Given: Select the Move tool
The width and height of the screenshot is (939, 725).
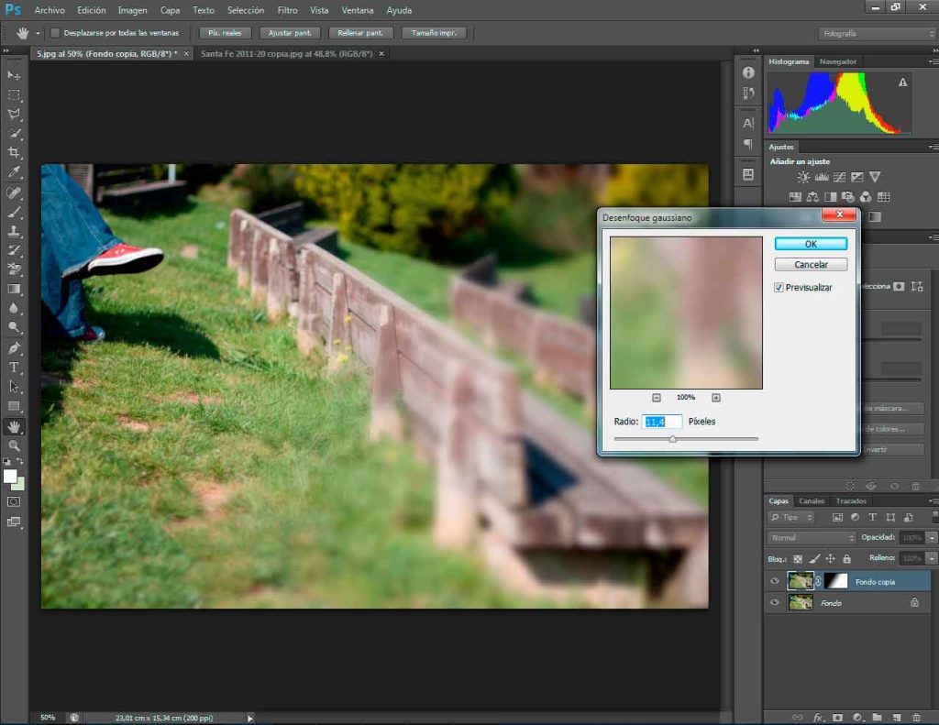Looking at the screenshot, I should click(14, 75).
